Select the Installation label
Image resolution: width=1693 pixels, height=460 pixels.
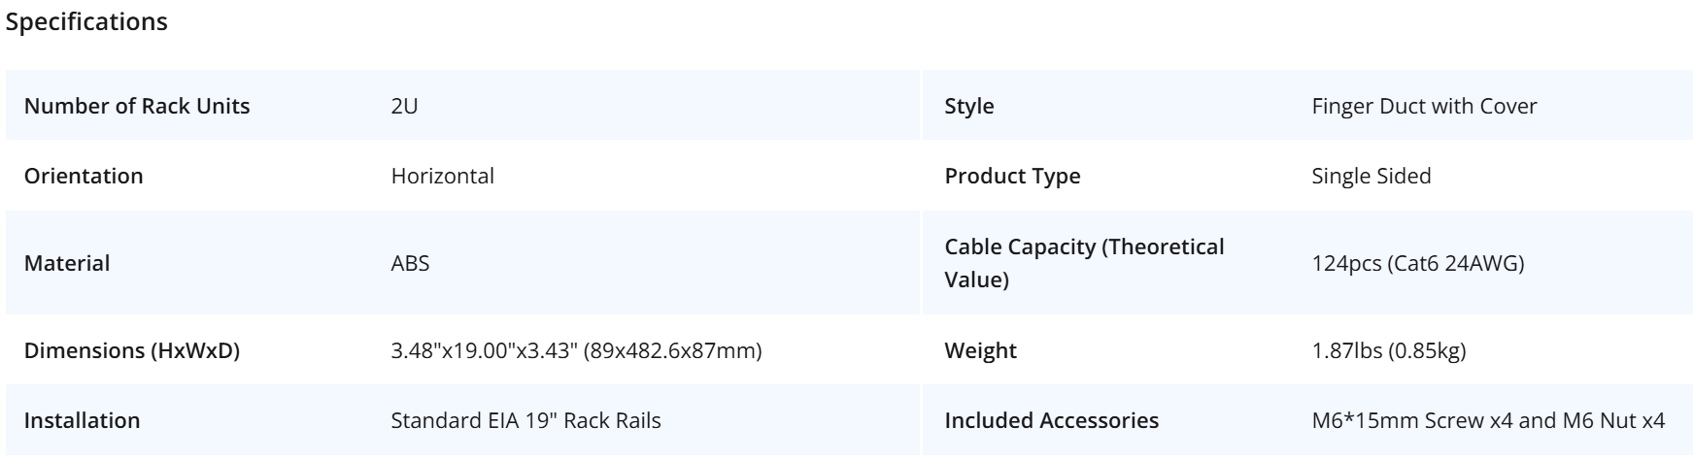coord(83,420)
